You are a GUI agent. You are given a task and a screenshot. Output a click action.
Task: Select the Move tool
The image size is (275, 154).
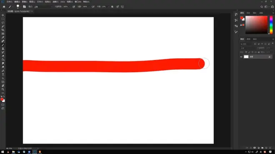coord(3,15)
